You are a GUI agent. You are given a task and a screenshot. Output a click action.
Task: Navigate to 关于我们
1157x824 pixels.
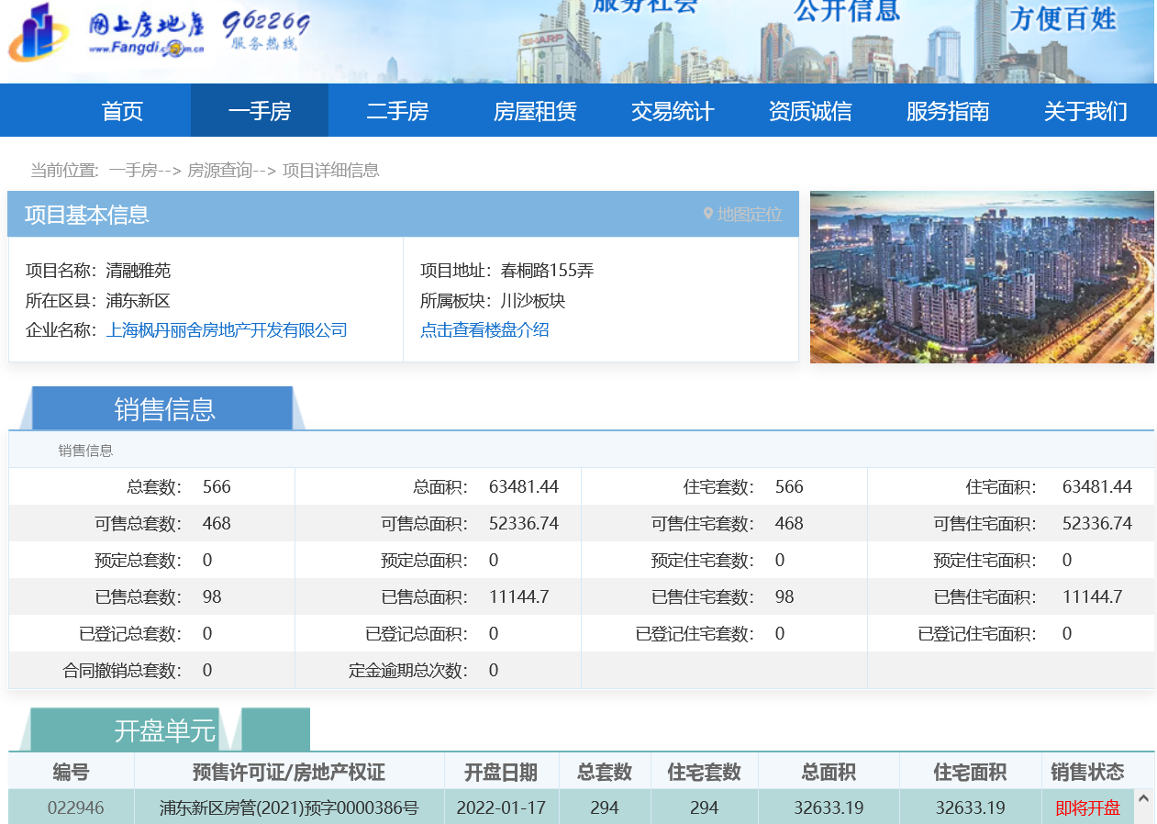1085,111
